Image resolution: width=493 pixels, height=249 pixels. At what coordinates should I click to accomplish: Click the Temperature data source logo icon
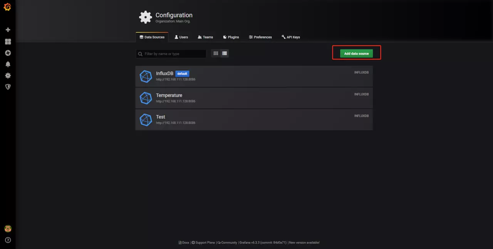tap(146, 98)
